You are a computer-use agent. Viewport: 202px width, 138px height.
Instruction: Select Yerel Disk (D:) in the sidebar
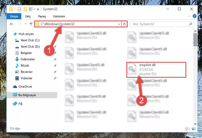27,47
